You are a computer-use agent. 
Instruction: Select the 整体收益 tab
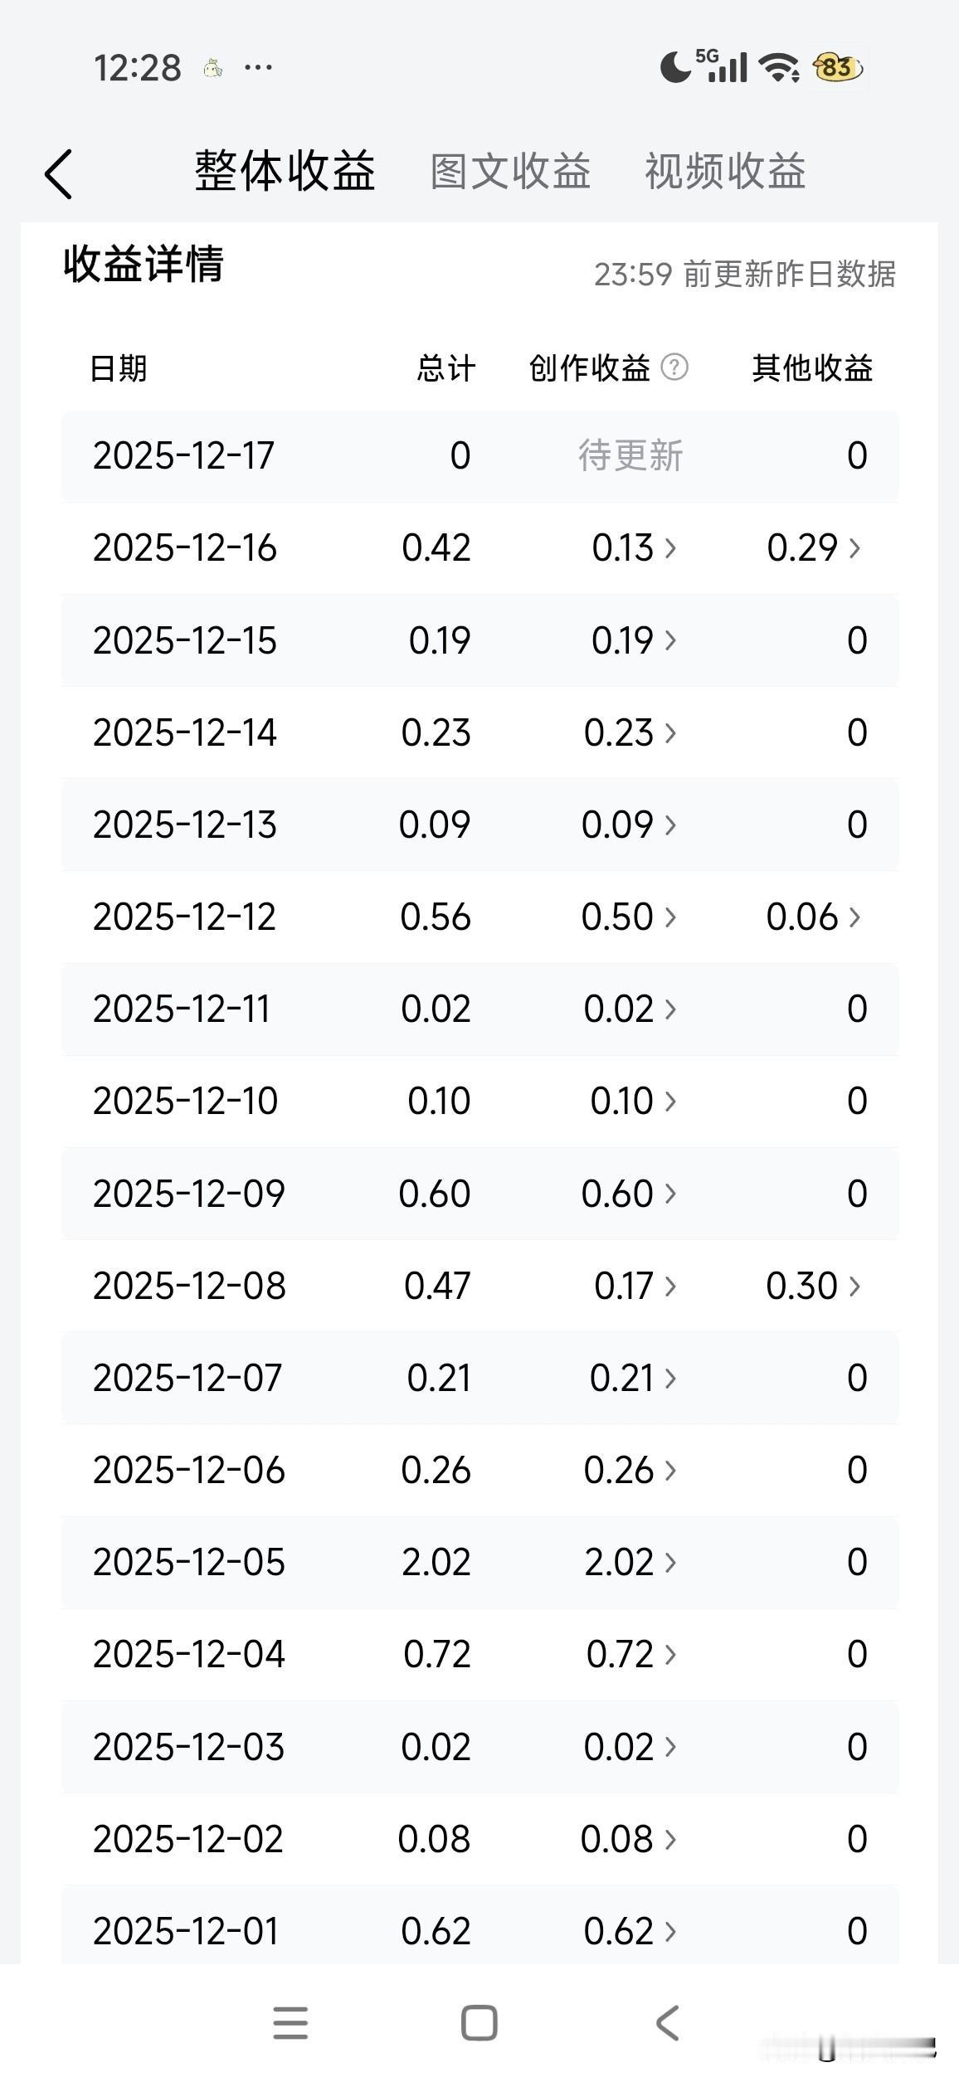tap(285, 172)
